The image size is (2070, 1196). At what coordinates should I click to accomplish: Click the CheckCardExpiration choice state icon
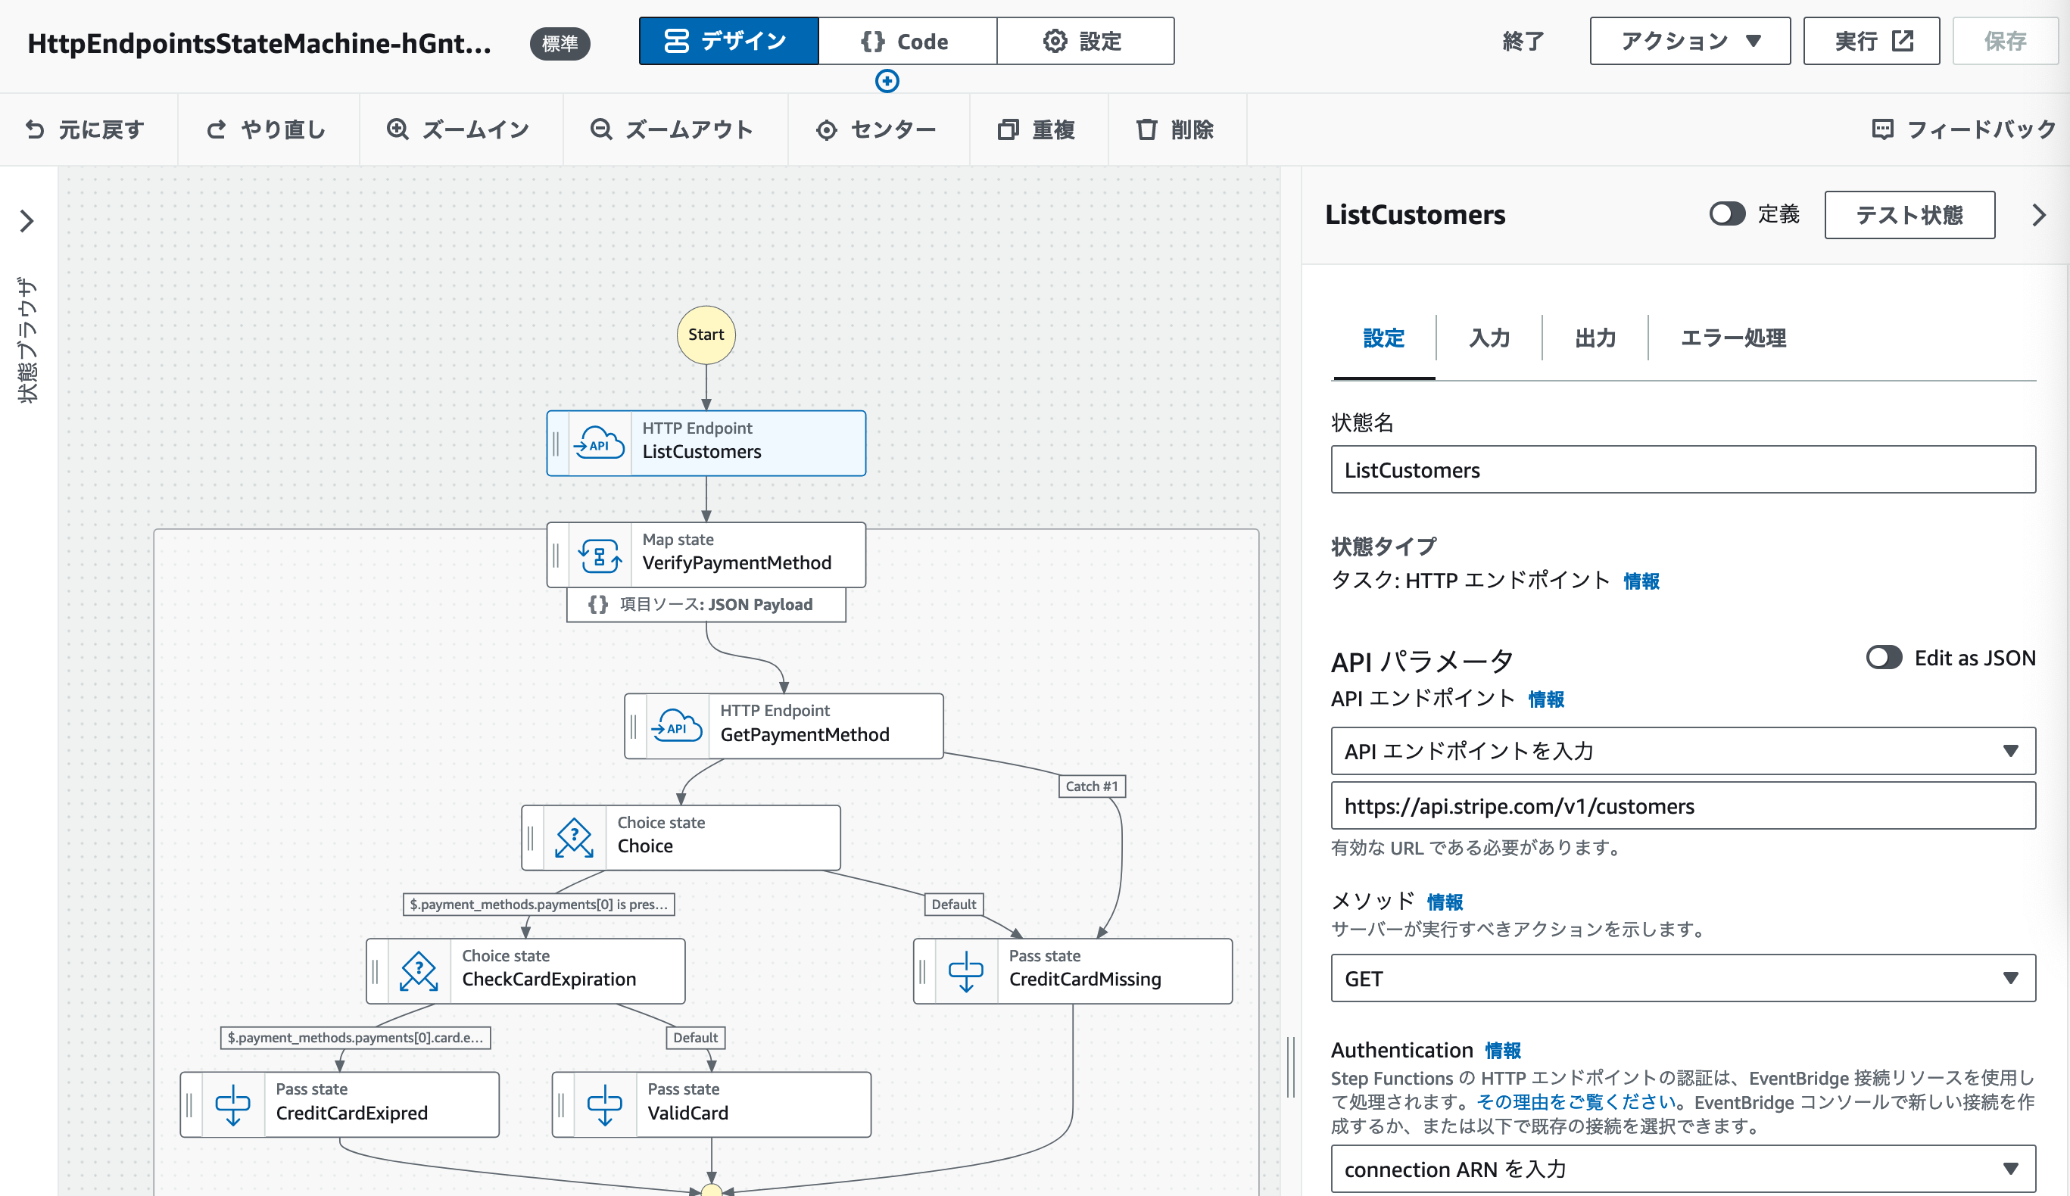tap(418, 971)
